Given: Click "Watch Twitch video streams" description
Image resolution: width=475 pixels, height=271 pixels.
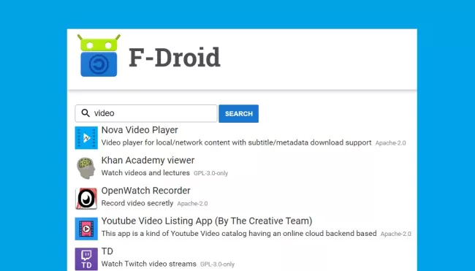Looking at the screenshot, I should coord(149,264).
